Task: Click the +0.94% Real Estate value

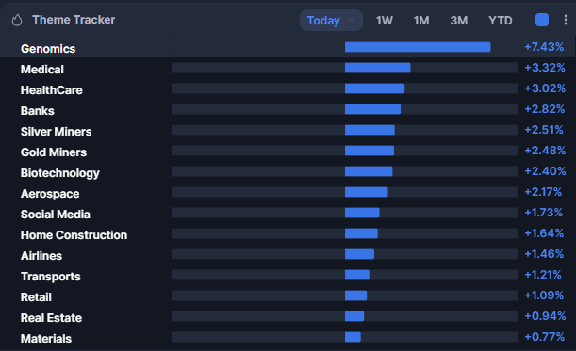Action: 545,316
